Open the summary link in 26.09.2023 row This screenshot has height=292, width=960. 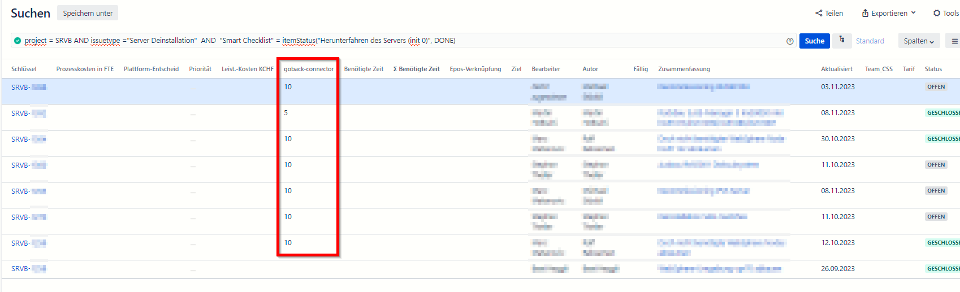(x=719, y=269)
